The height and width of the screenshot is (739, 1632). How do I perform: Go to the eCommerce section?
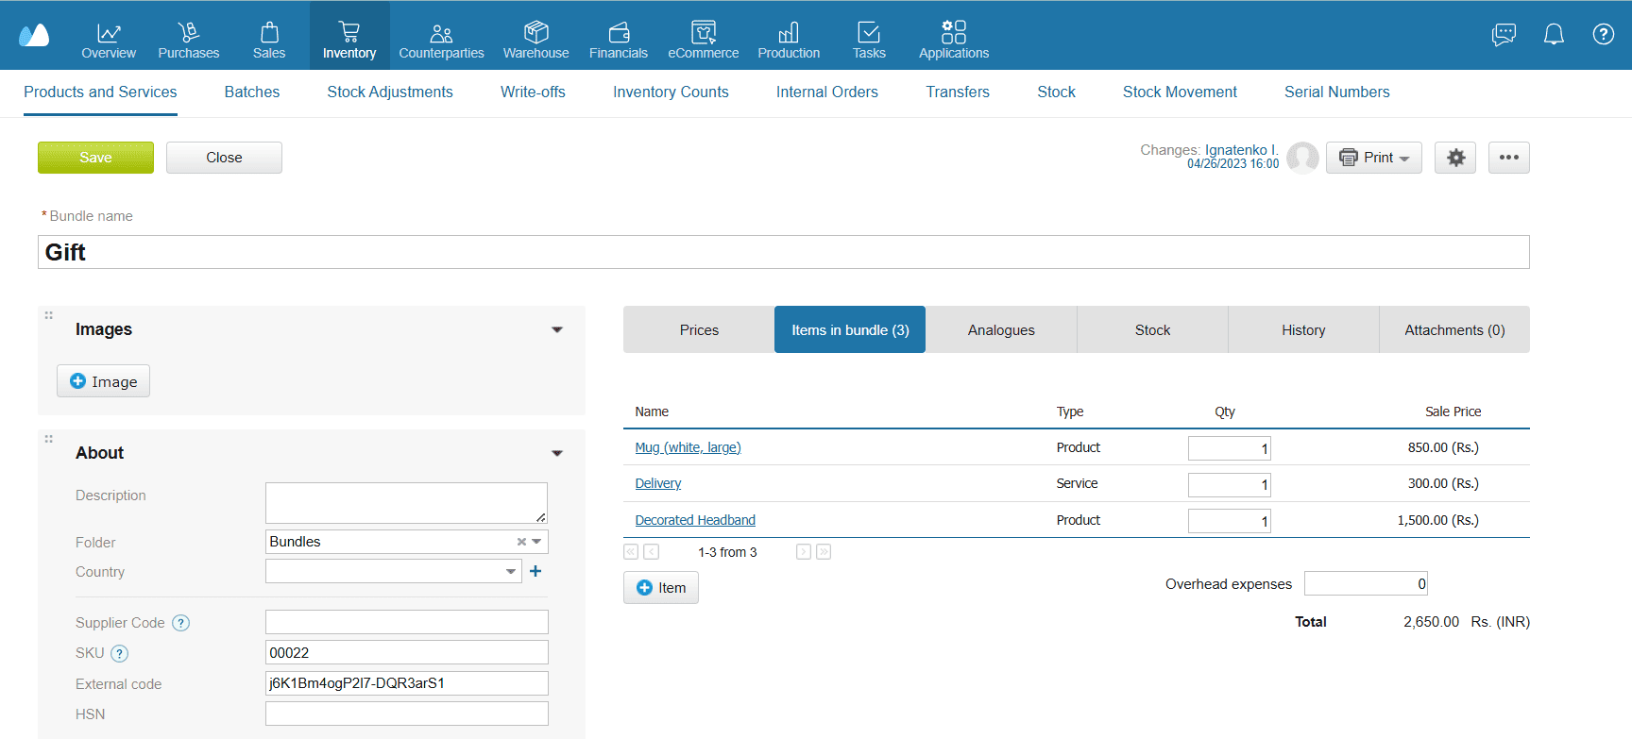pyautogui.click(x=703, y=42)
